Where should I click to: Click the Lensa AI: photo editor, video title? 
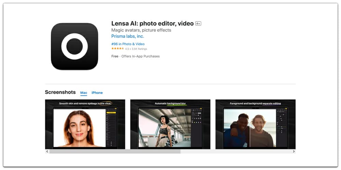(152, 24)
